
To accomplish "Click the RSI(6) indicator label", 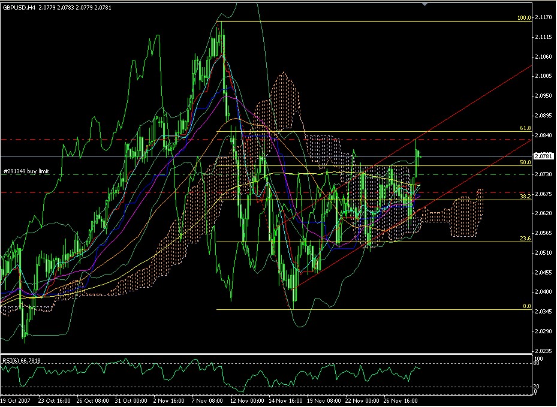I will point(20,360).
